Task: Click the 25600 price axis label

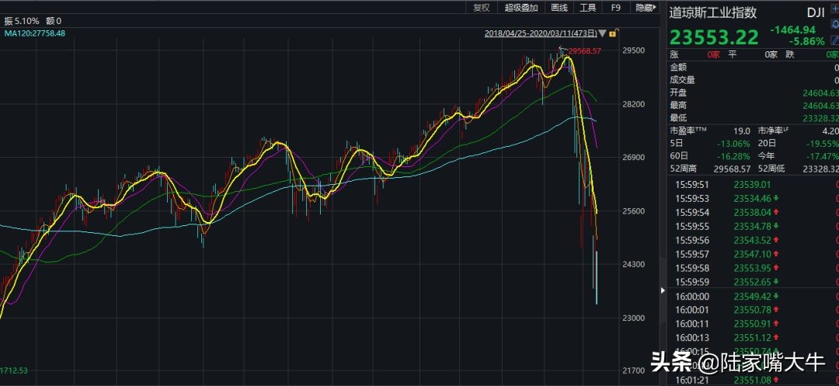Action: click(633, 211)
